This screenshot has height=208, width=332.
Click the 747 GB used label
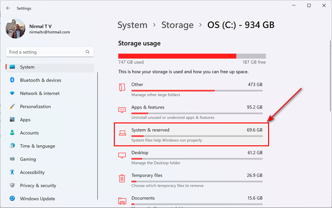131,62
